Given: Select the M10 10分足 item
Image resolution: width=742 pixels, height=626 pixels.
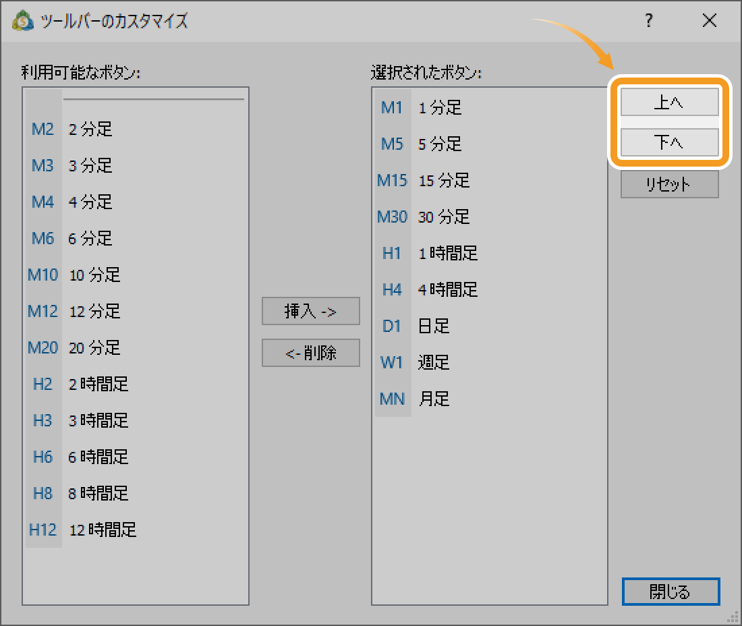Looking at the screenshot, I should click(136, 275).
